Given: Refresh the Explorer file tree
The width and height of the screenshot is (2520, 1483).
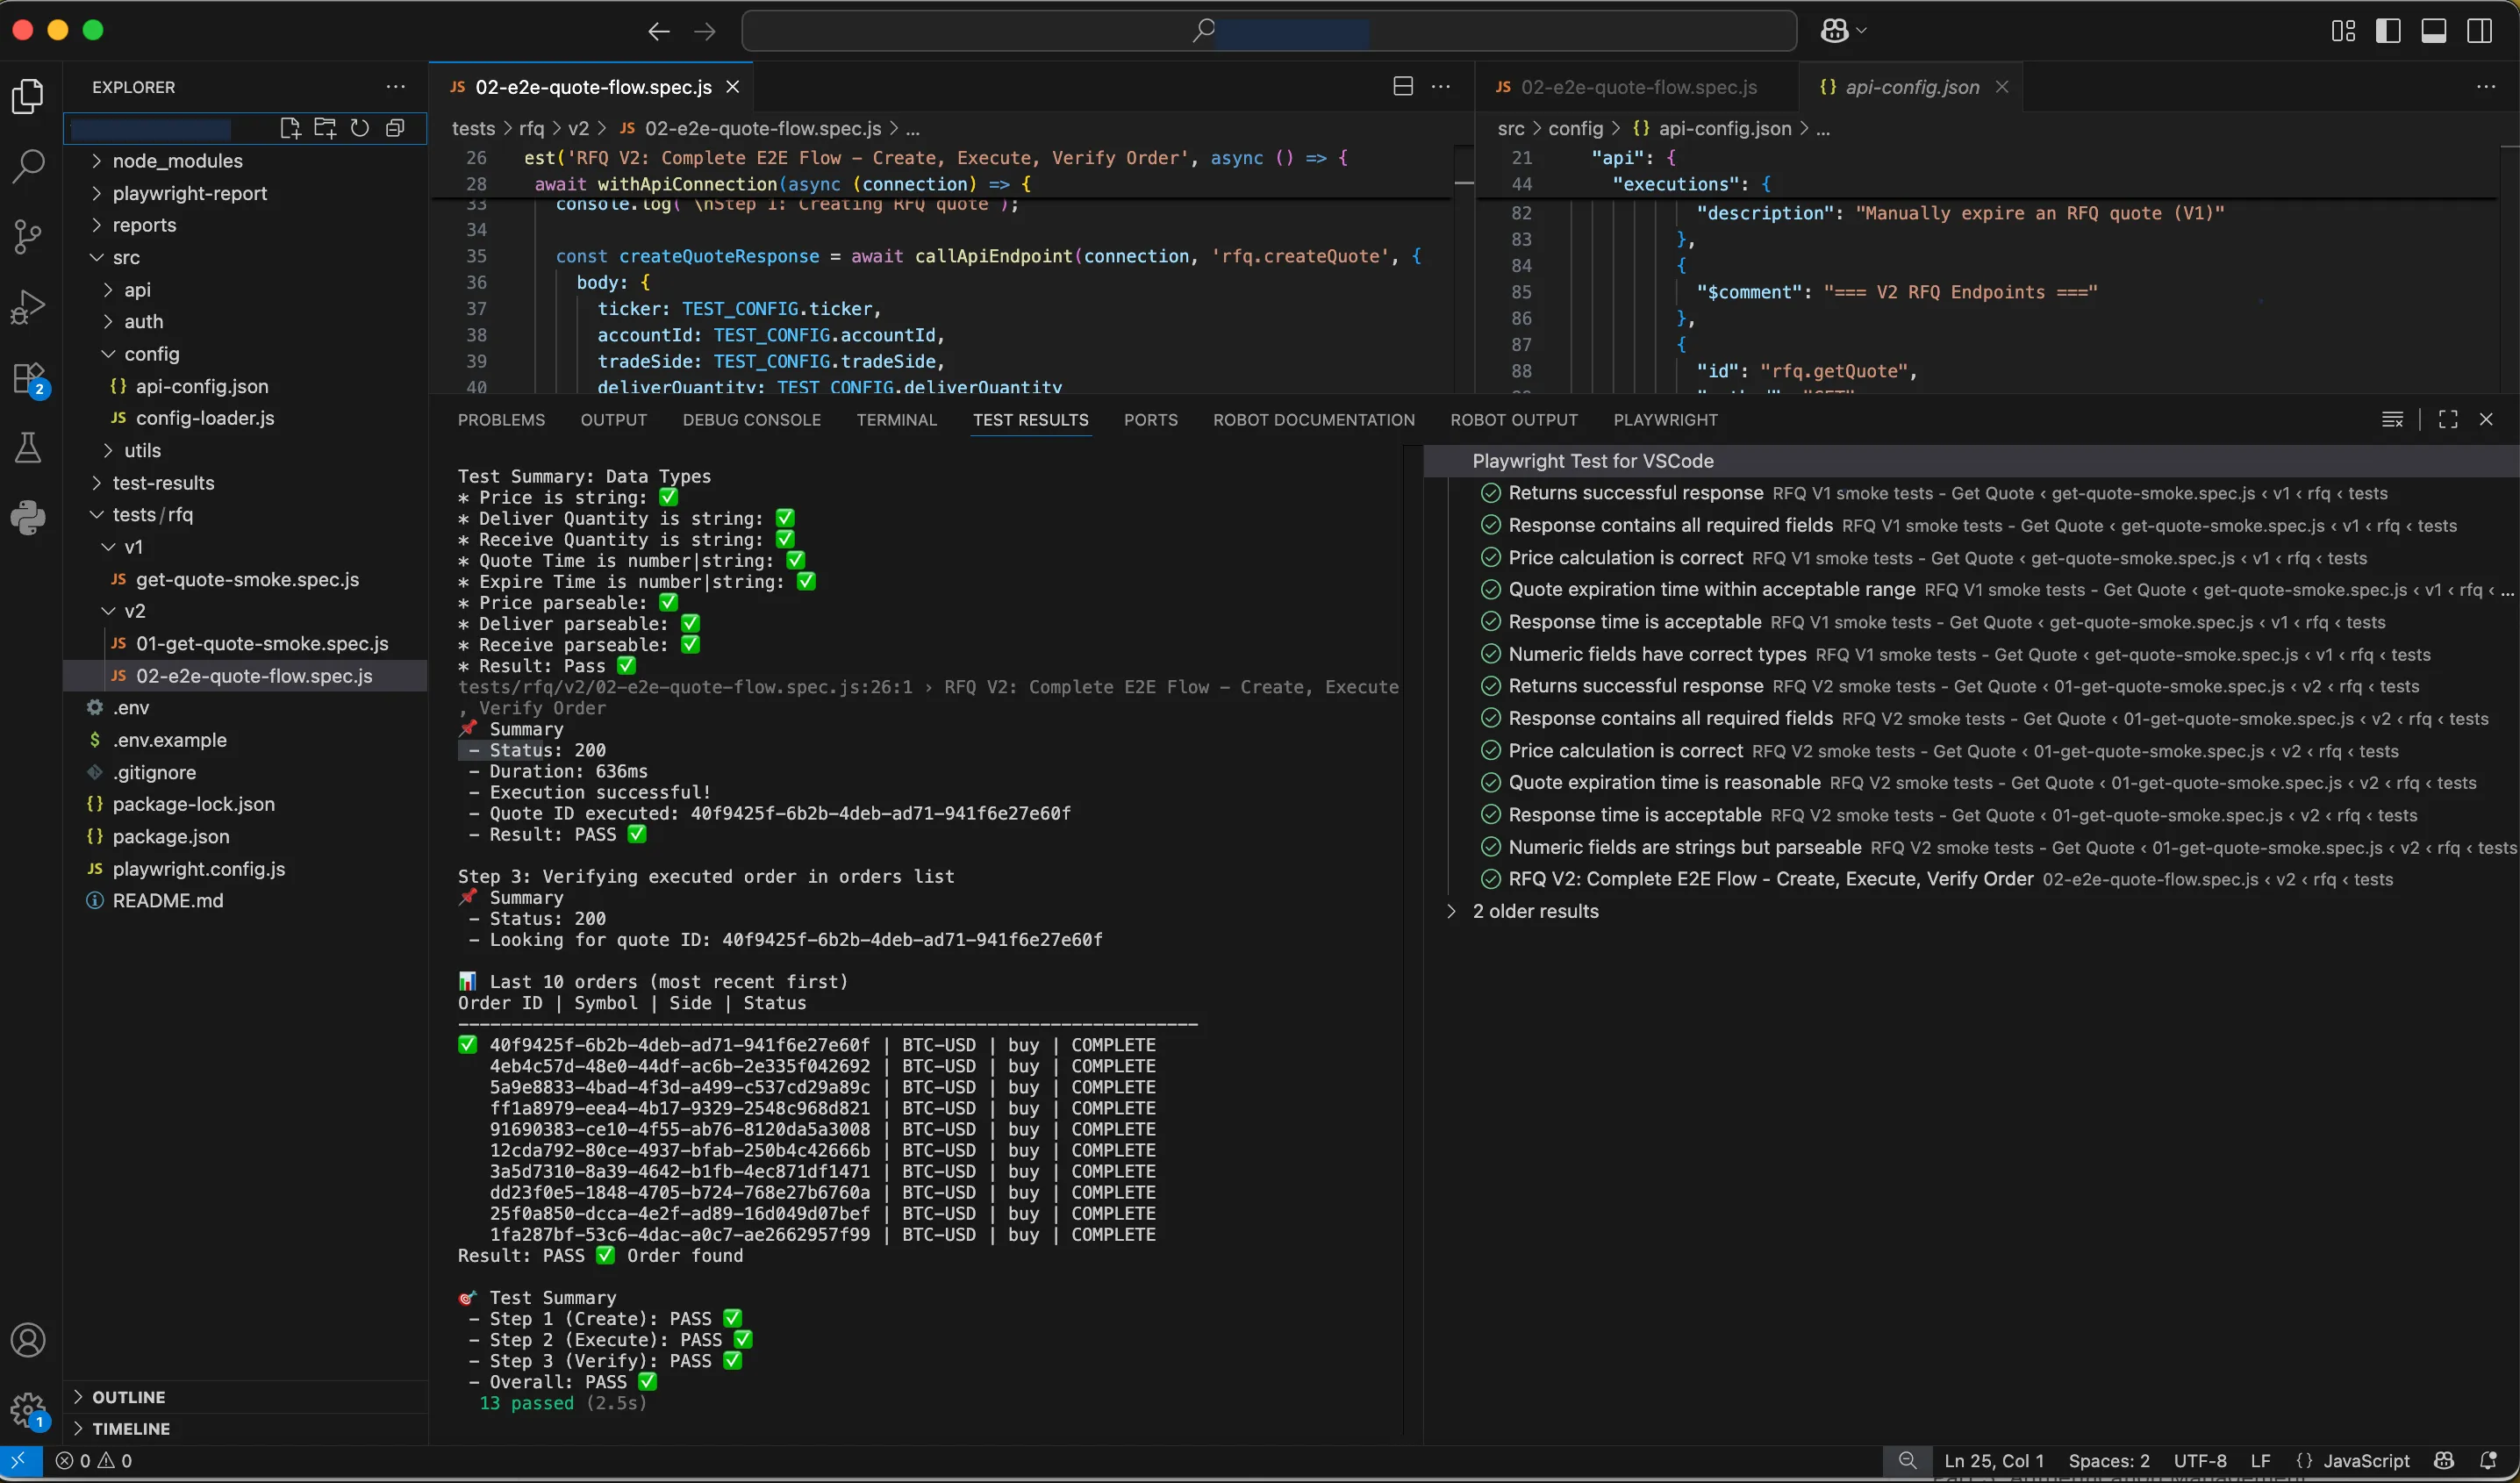Looking at the screenshot, I should [360, 128].
